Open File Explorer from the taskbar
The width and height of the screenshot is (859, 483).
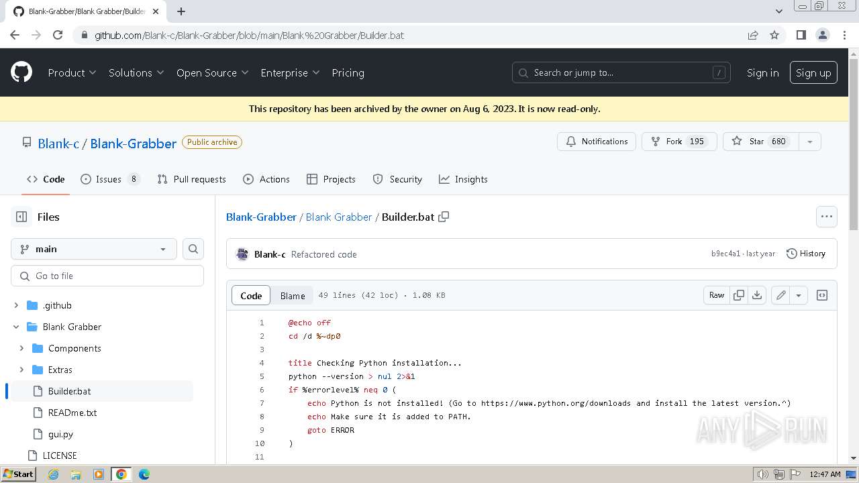point(76,474)
